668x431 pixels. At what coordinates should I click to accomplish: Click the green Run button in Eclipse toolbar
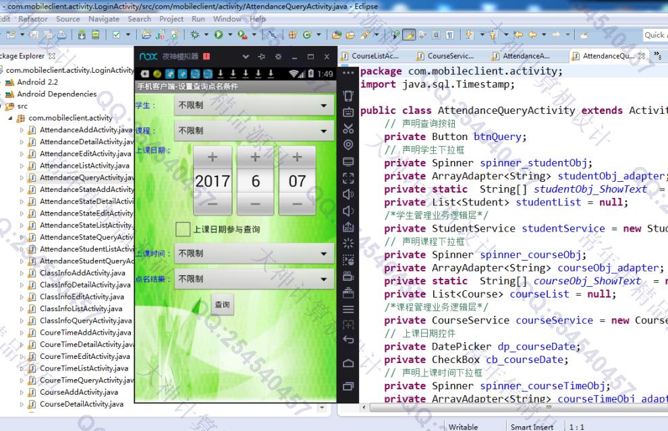tap(219, 34)
